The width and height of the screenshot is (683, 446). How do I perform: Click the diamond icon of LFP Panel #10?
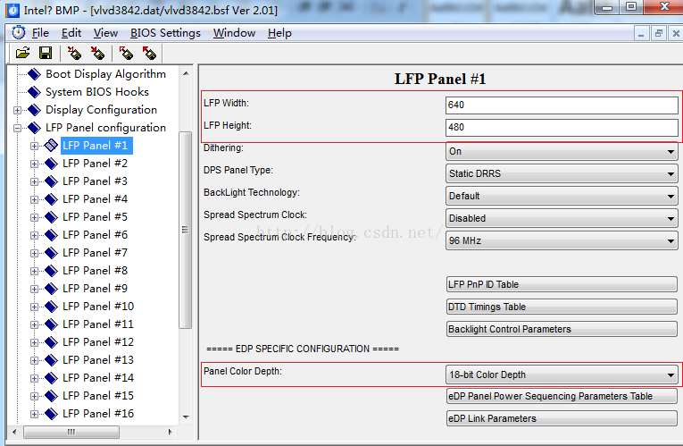(51, 307)
